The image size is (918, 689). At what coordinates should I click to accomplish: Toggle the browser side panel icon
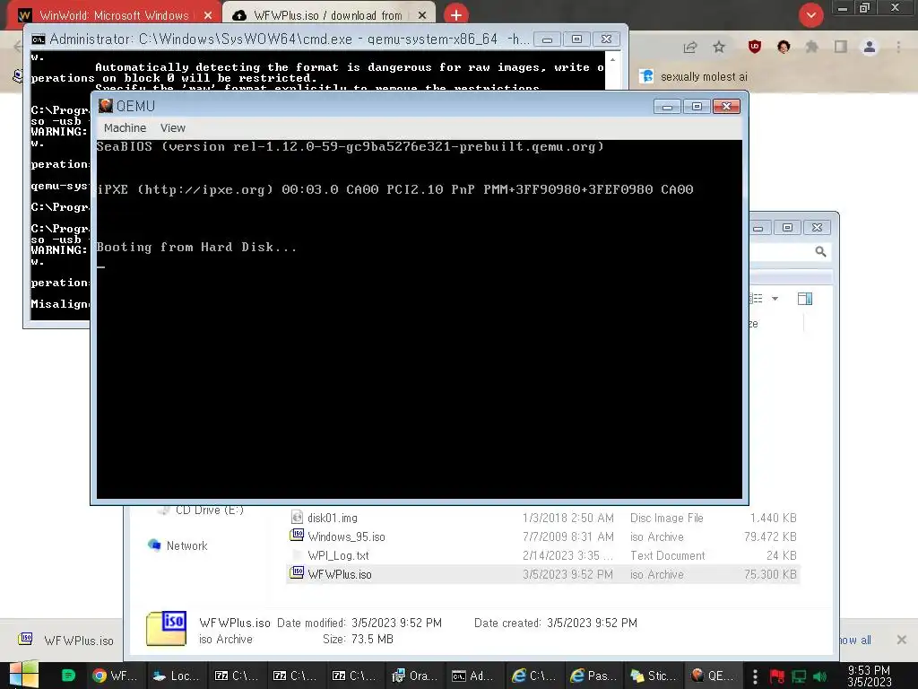coord(841,47)
